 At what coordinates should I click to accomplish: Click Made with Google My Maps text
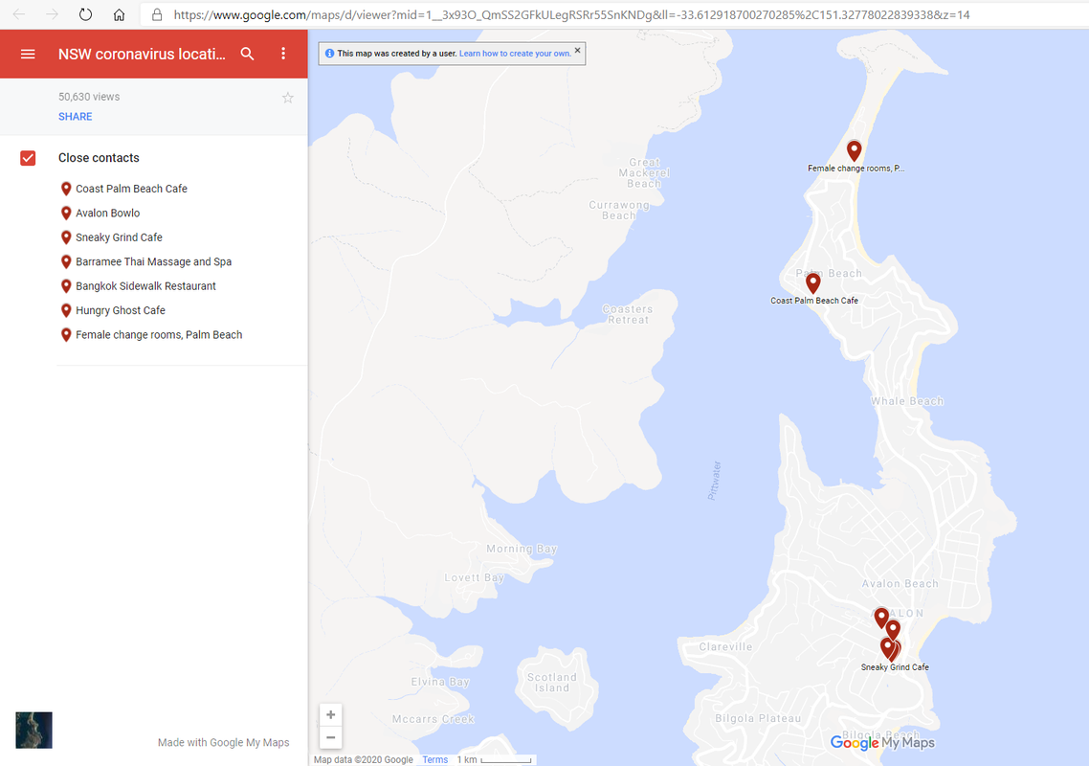click(x=224, y=742)
